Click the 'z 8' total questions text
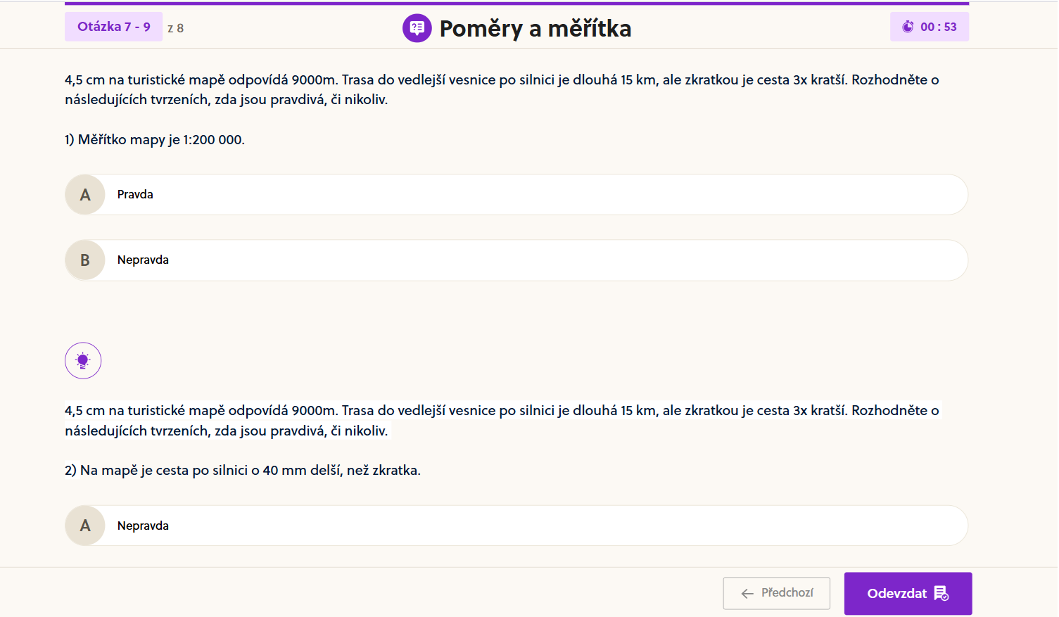1059x617 pixels. point(176,28)
